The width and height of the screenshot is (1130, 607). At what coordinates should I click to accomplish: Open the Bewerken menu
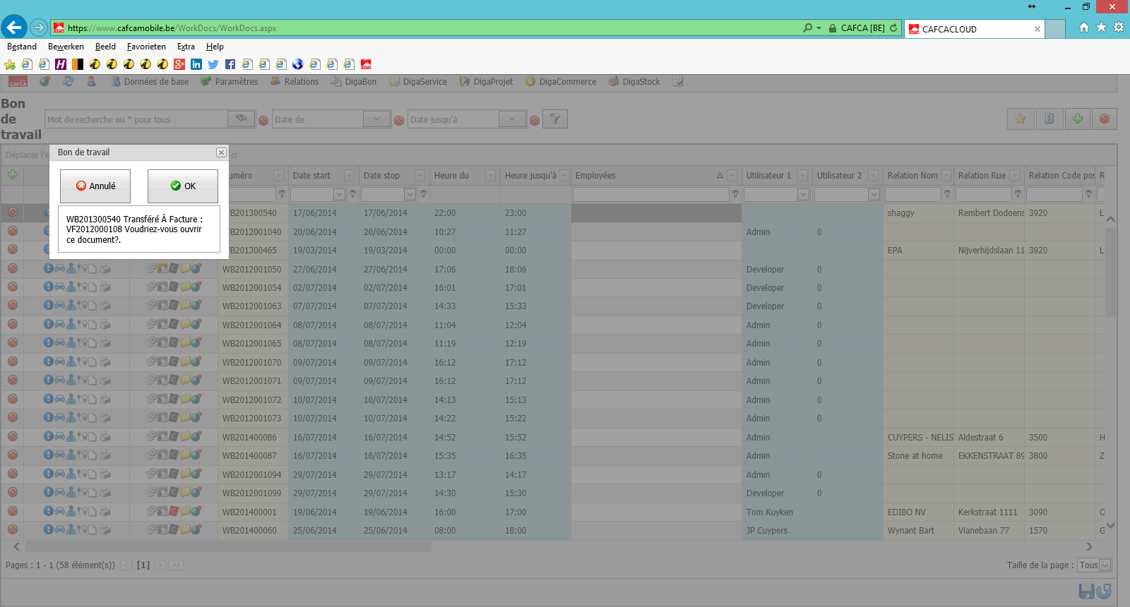click(66, 47)
